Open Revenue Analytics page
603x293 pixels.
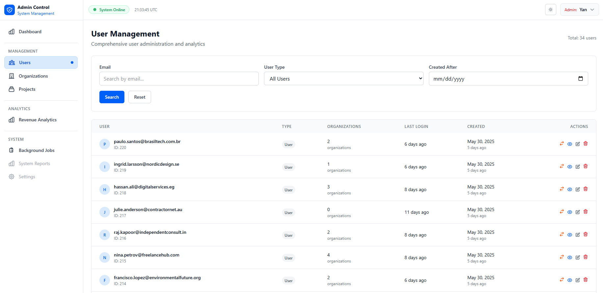click(38, 120)
